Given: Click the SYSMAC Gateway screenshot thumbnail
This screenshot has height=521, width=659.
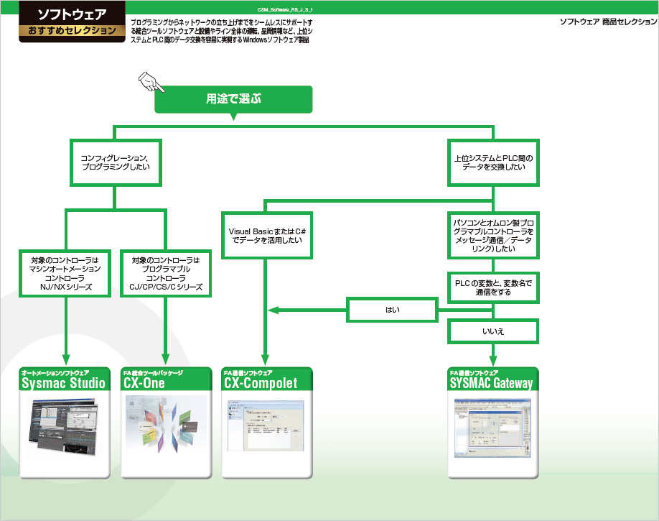Looking at the screenshot, I should pos(492,428).
